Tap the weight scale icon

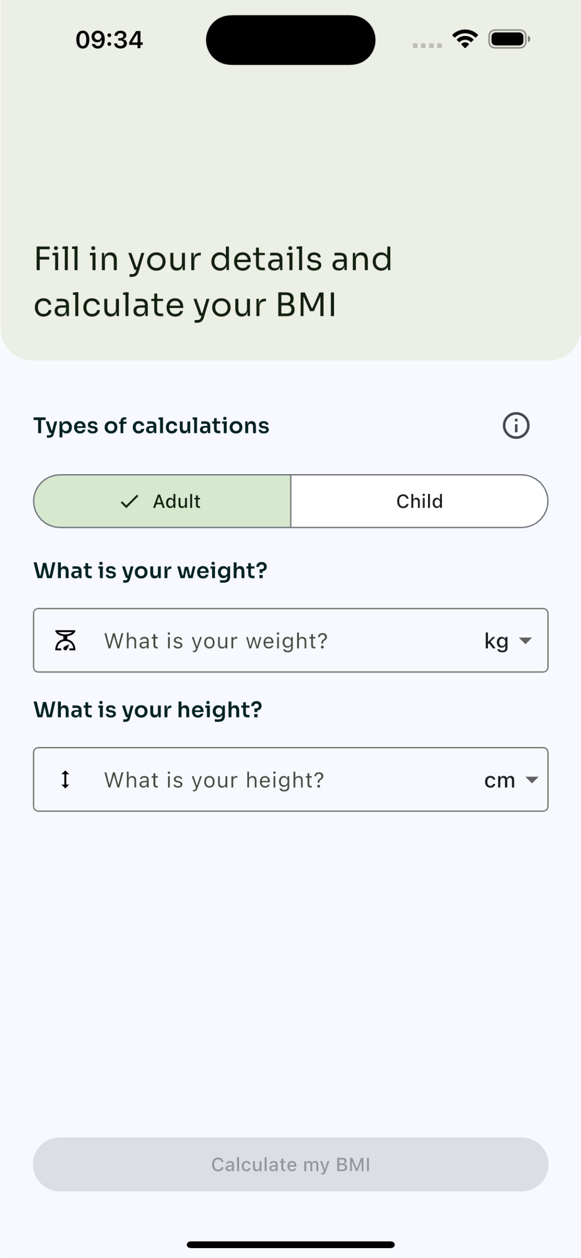pyautogui.click(x=65, y=640)
